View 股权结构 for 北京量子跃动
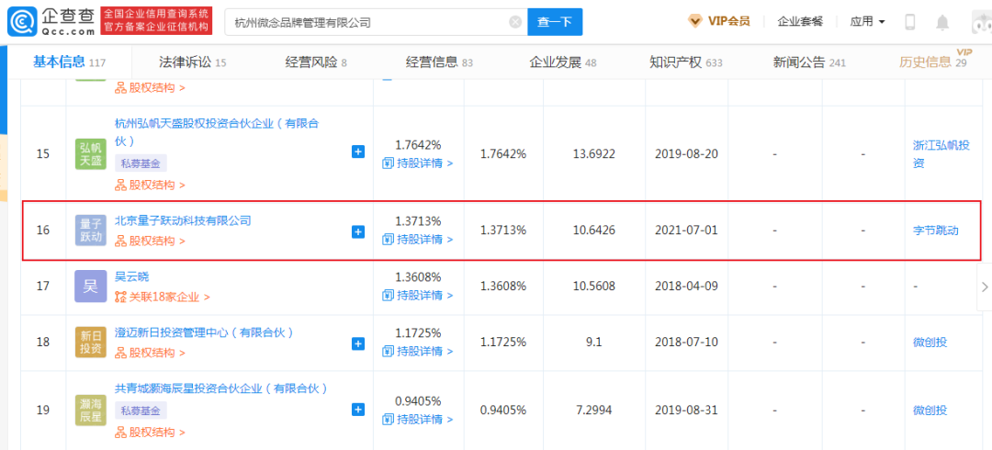This screenshot has height=450, width=992. pyautogui.click(x=150, y=241)
